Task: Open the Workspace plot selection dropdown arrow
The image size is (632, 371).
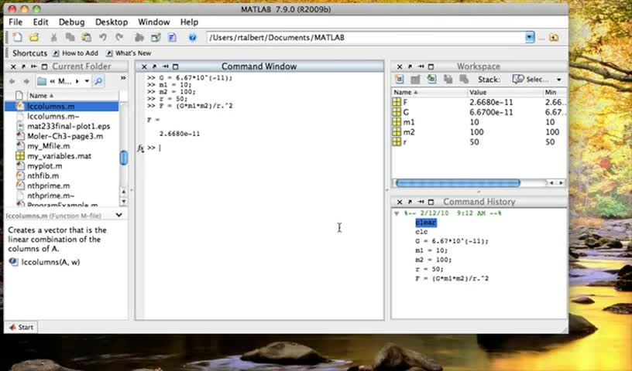Action: click(559, 80)
